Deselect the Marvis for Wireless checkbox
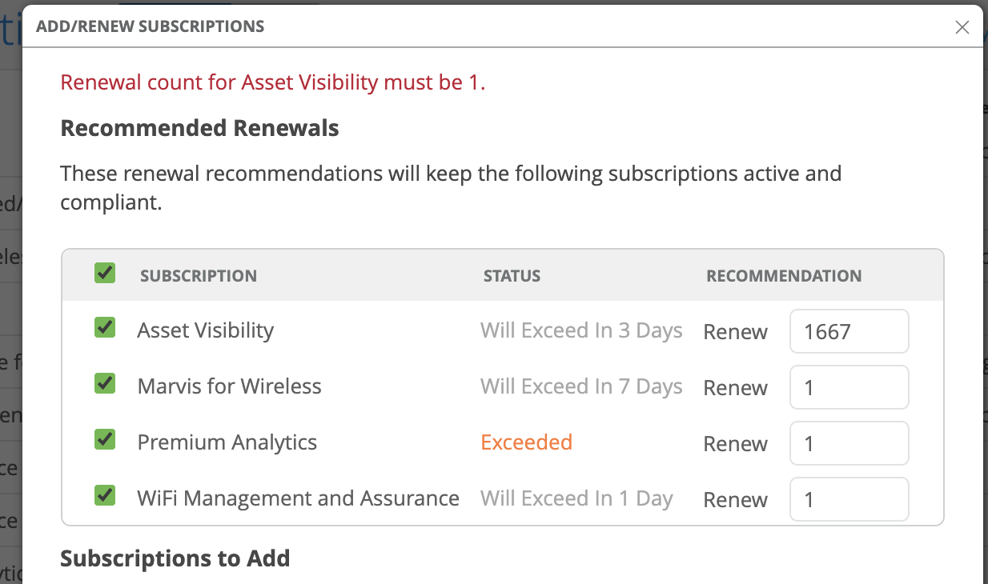The height and width of the screenshot is (584, 988). (x=105, y=383)
